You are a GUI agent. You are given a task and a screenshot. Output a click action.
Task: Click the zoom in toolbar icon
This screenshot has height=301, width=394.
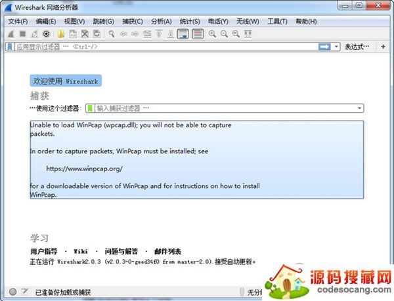212,34
